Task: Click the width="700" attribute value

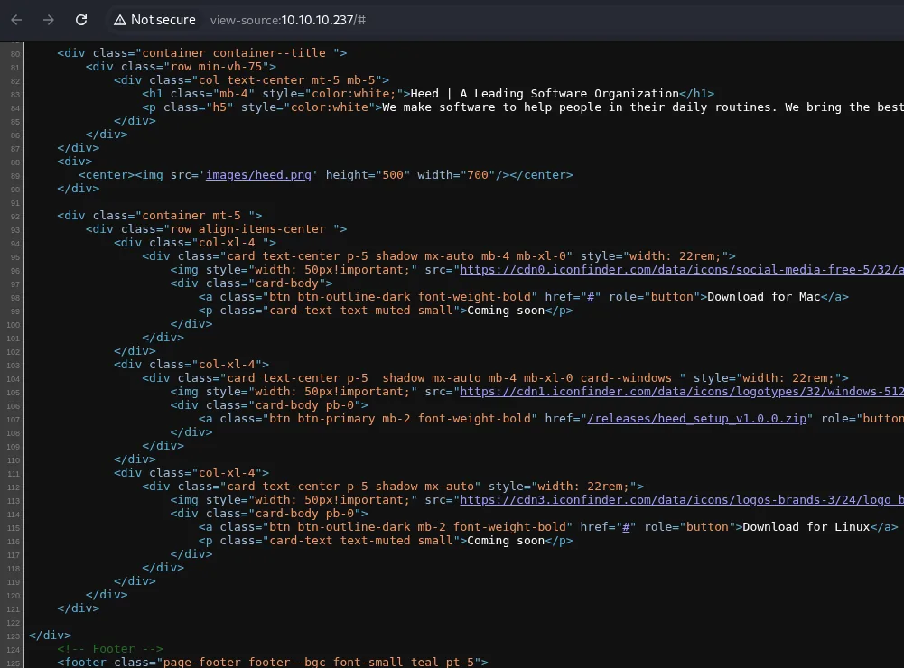Action: 478,174
